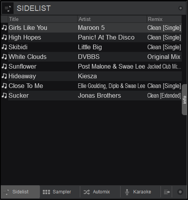Click the round dot button at bottom right
The width and height of the screenshot is (188, 200).
(x=180, y=192)
